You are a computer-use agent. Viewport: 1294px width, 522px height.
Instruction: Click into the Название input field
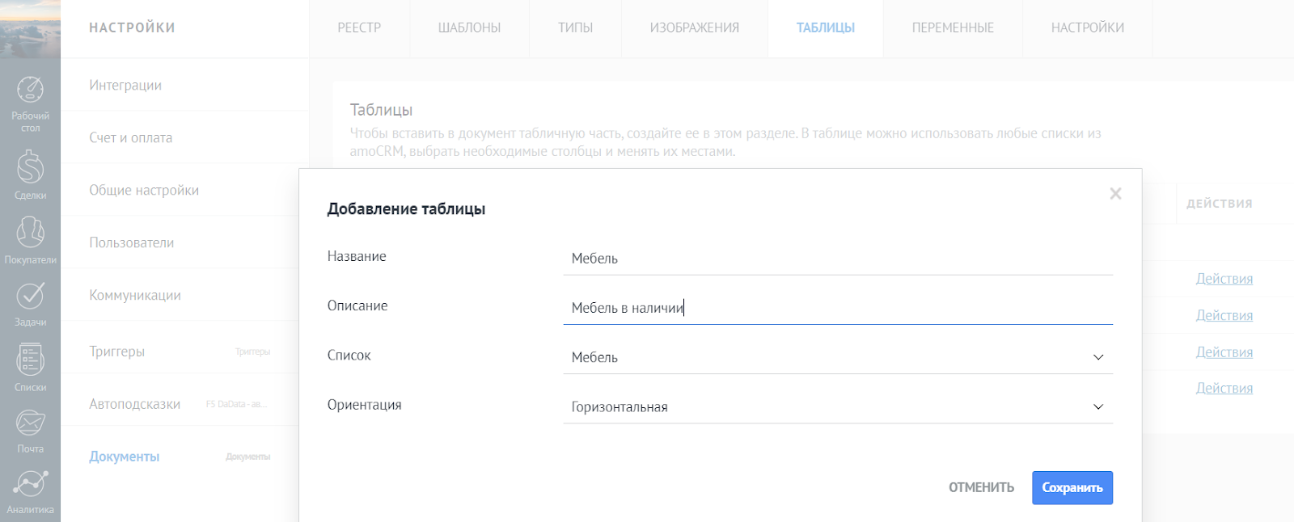837,259
